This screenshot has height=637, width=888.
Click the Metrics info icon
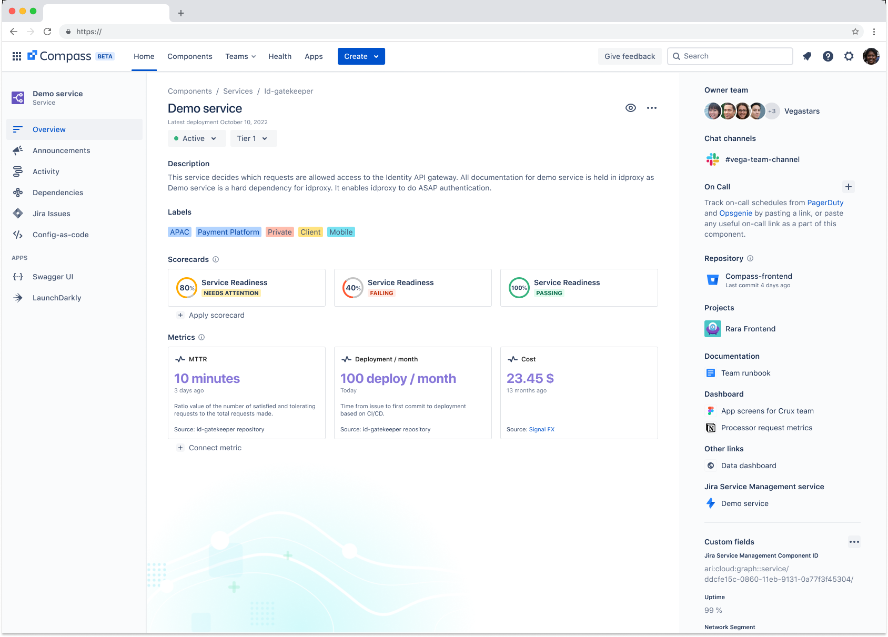pos(201,337)
